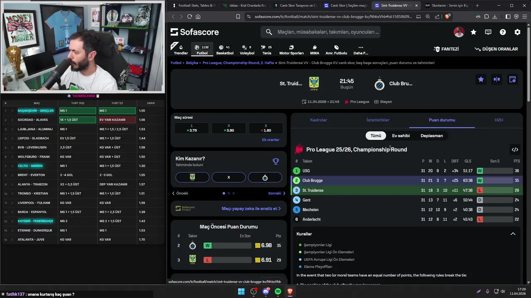531x298 pixels.
Task: Open the user profile avatar
Action: pyautogui.click(x=459, y=32)
